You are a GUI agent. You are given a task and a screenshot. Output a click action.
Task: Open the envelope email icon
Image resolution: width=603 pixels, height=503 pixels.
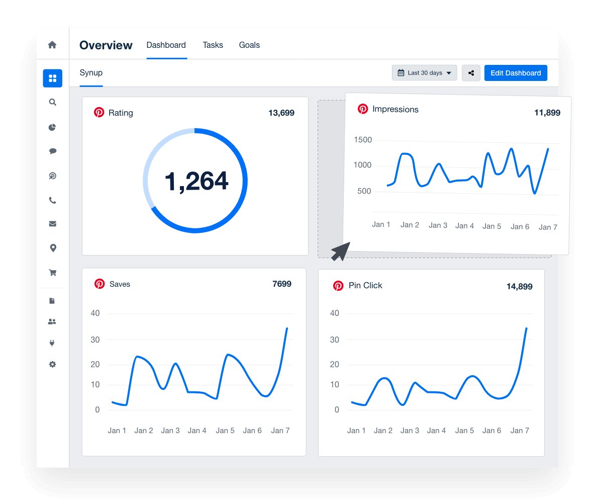click(52, 224)
